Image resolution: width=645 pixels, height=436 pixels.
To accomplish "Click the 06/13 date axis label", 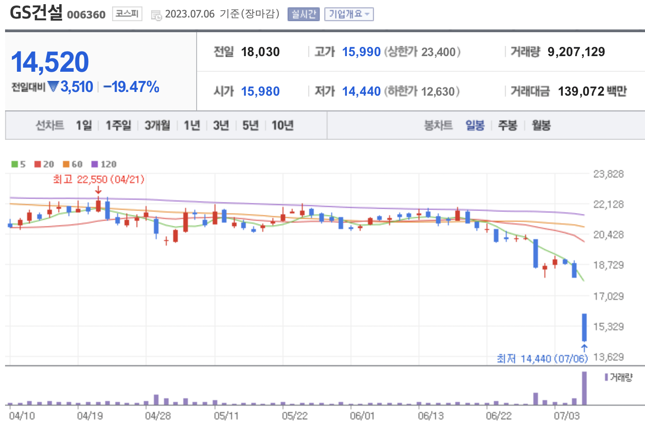I will (x=430, y=416).
